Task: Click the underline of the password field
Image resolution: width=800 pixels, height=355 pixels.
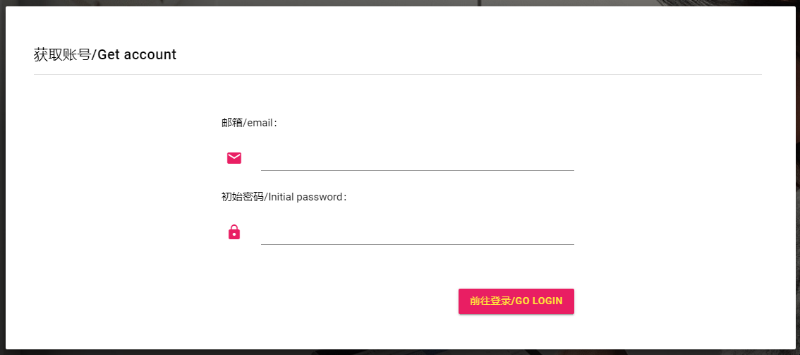Action: [417, 244]
